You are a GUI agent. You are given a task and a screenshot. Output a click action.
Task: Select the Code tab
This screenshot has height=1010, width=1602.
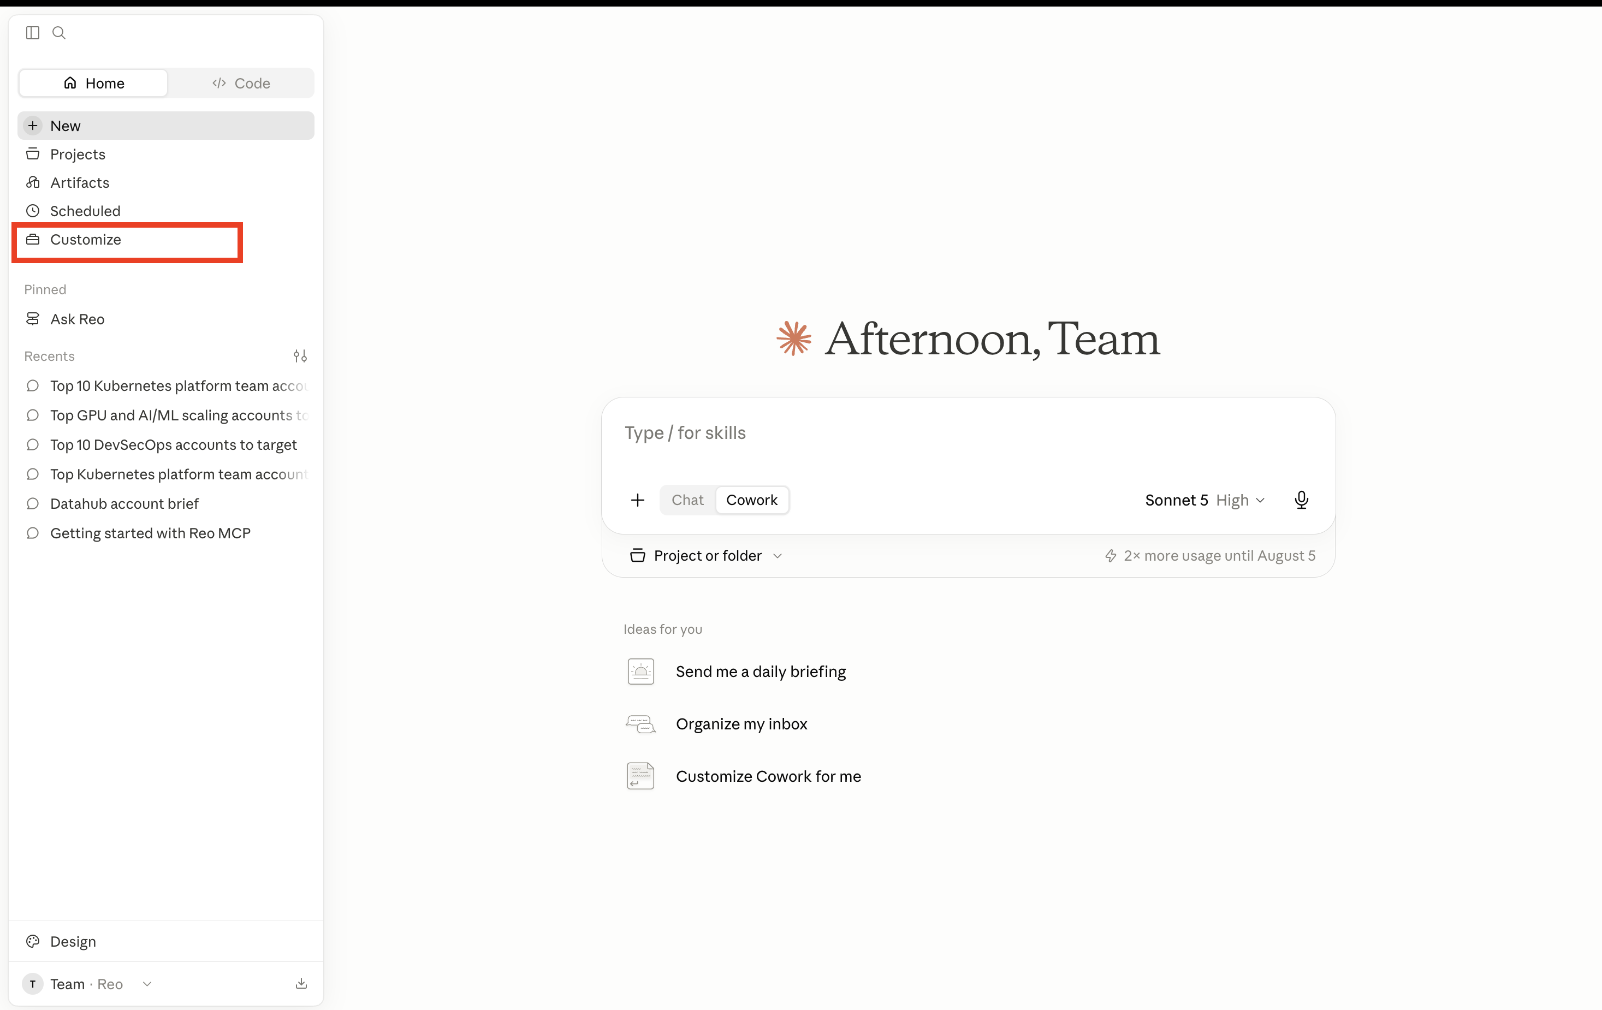pos(241,83)
